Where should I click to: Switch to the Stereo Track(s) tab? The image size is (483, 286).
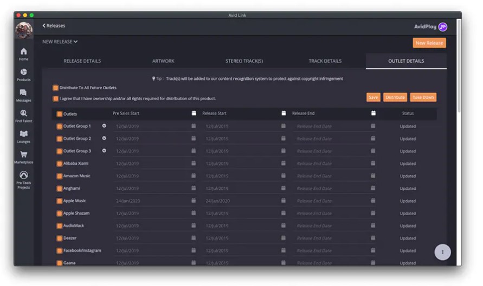pos(244,61)
